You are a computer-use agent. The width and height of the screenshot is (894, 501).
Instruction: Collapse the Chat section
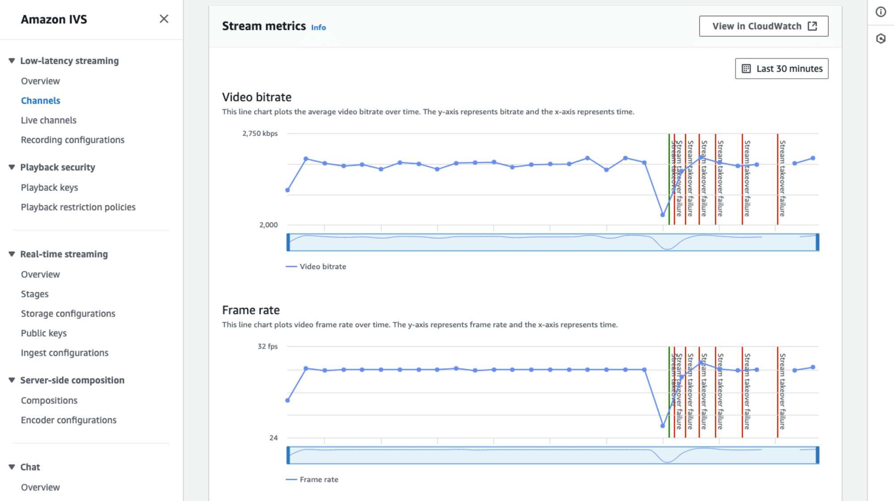pos(12,467)
